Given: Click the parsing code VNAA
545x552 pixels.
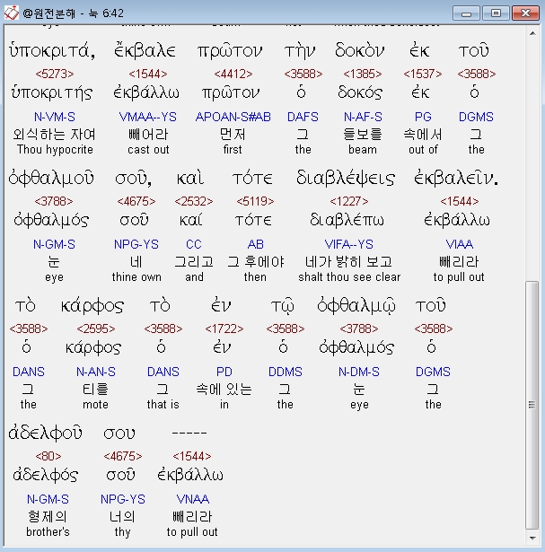Looking at the screenshot, I should pos(193,499).
